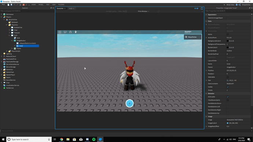253x142 pixels.
Task: Click the blue circular ImageButton in viewport
Action: [129, 103]
